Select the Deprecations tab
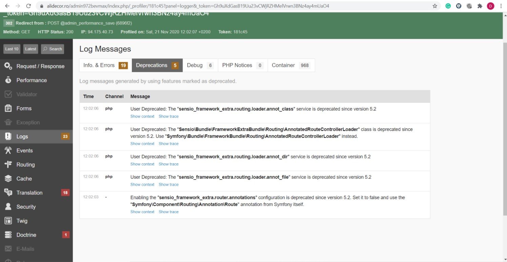Screen dimensions: 507x262 (157, 65)
